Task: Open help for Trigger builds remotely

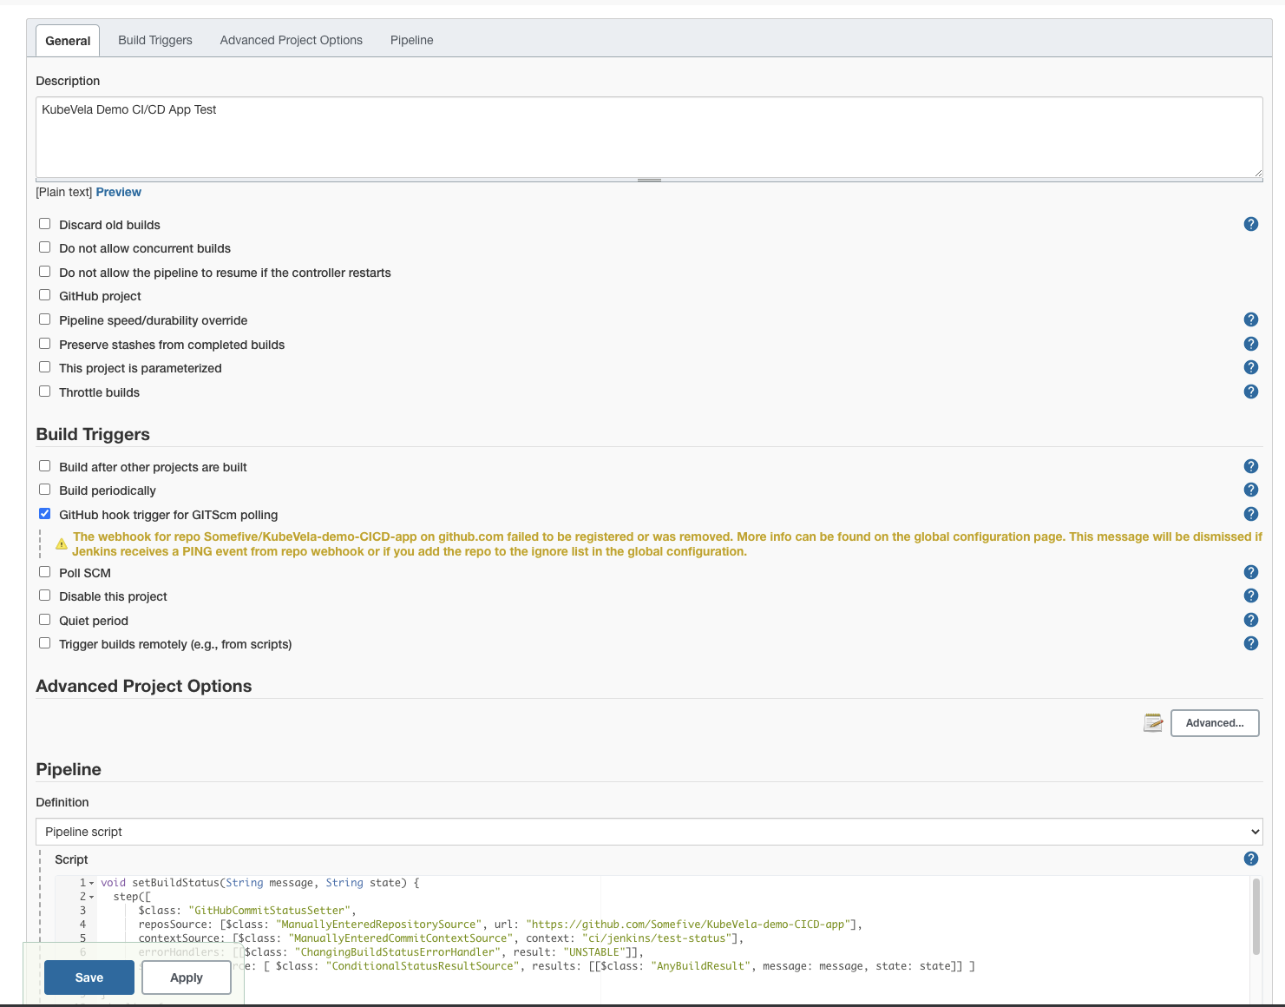Action: click(1250, 643)
